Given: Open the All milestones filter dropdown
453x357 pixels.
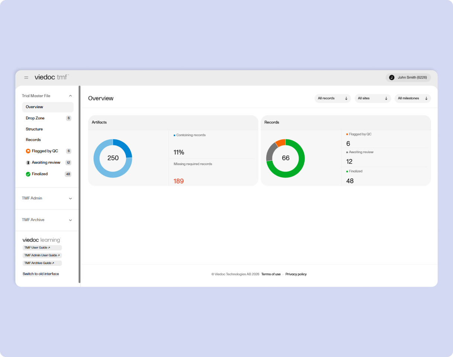Looking at the screenshot, I should click(412, 98).
